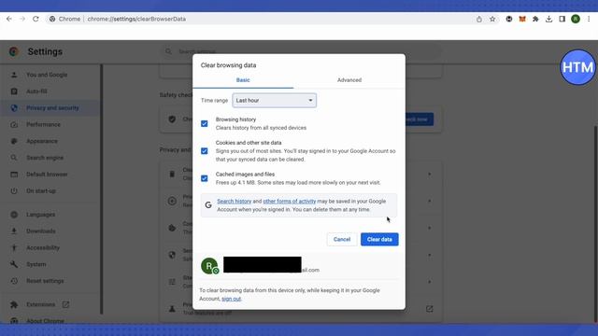Screen dimensions: 598x336
Task: Open other forms of activity link
Action: pos(290,202)
